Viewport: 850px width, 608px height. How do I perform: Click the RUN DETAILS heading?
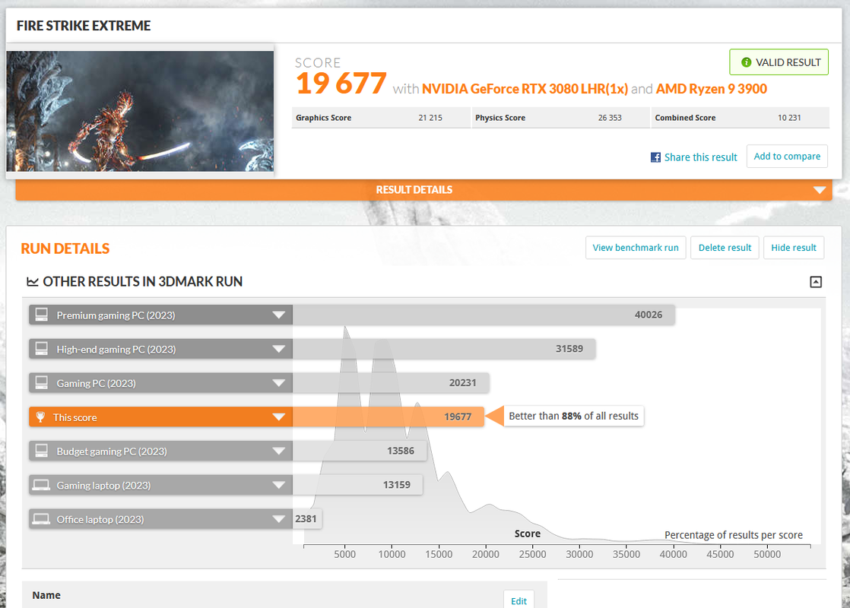(65, 249)
